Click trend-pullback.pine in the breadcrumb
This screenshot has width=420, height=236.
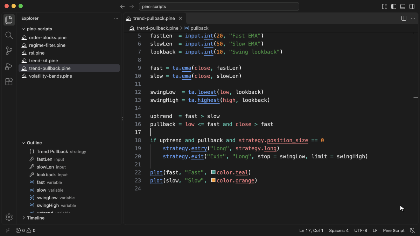click(157, 28)
